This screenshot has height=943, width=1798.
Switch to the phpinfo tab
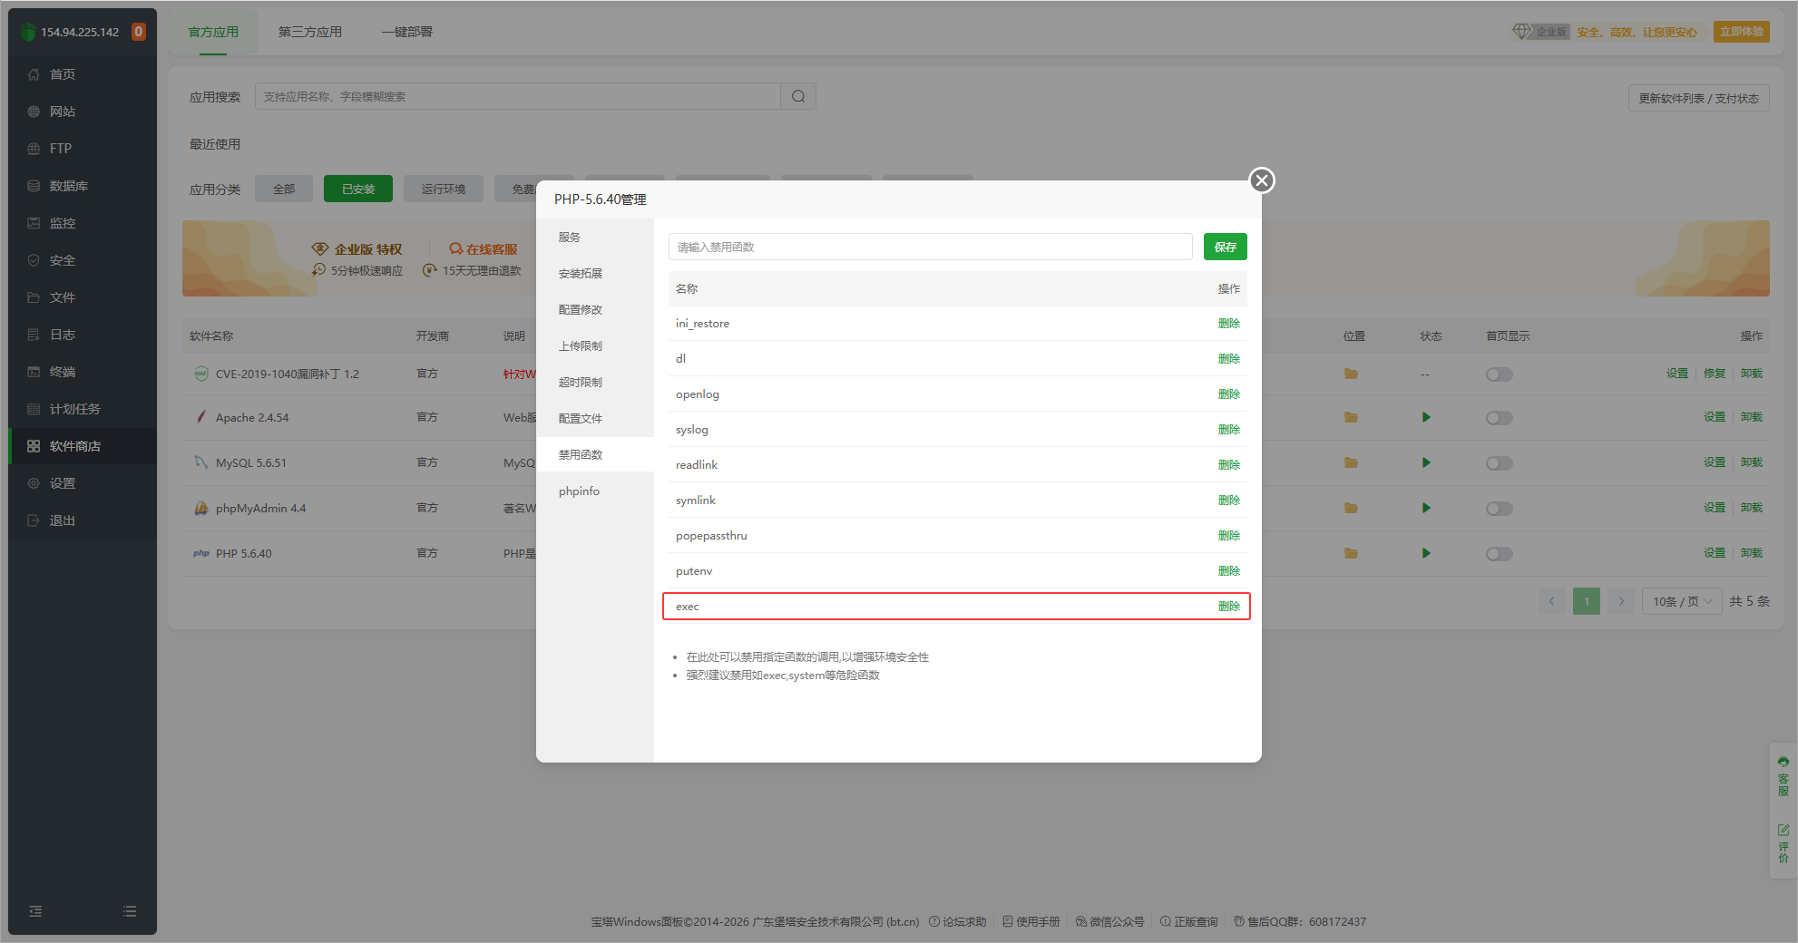[579, 491]
